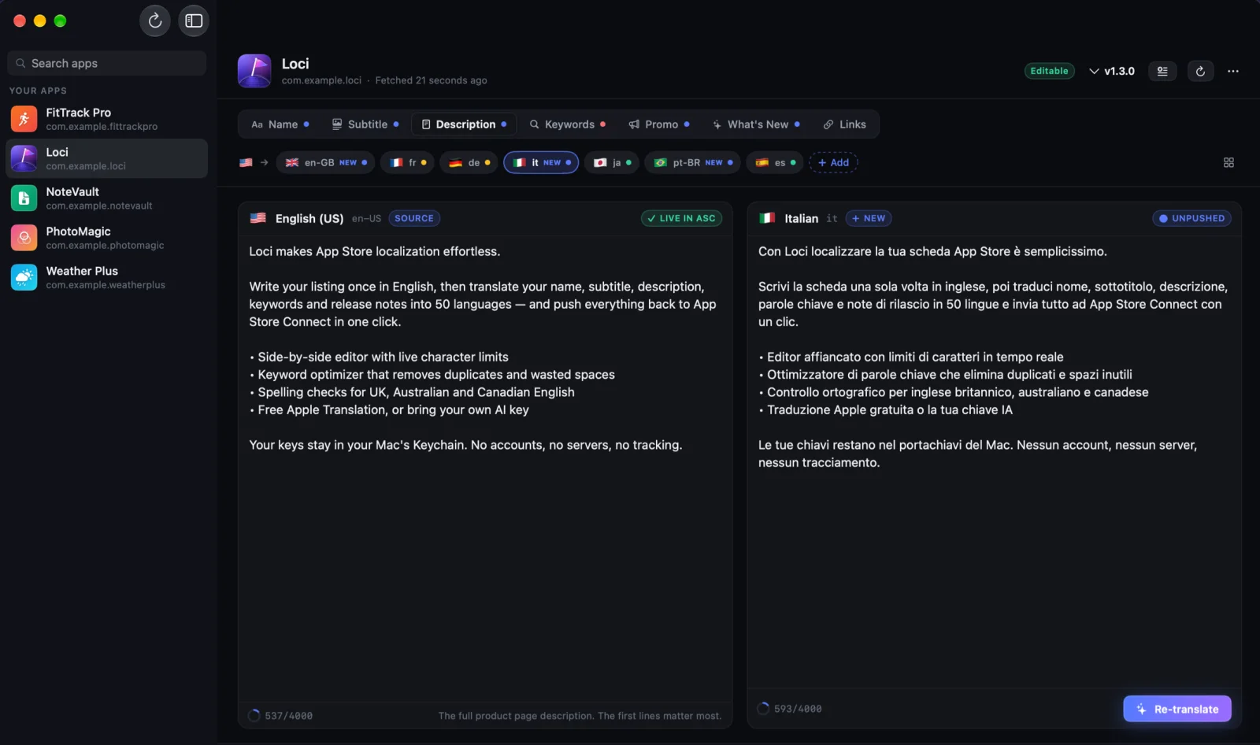Image resolution: width=1260 pixels, height=745 pixels.
Task: Open the Promo tab
Action: (659, 124)
